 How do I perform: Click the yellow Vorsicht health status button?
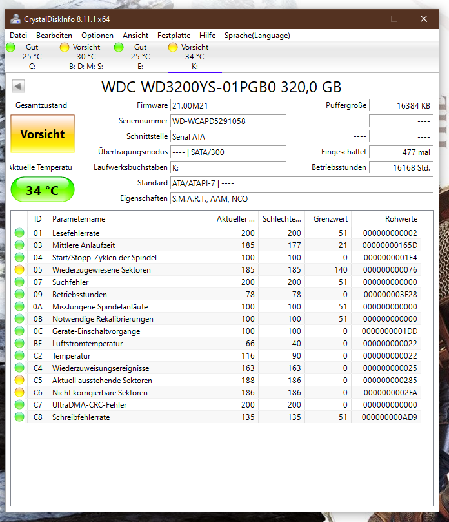[43, 134]
